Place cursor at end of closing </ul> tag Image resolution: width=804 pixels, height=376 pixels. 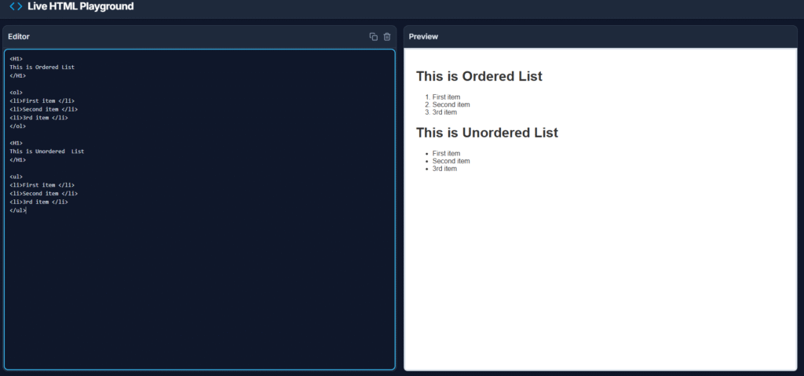pos(26,210)
